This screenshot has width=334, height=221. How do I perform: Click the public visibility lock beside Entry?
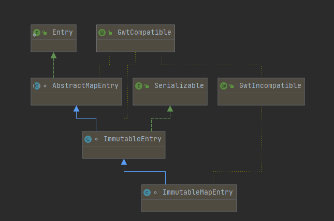point(45,33)
